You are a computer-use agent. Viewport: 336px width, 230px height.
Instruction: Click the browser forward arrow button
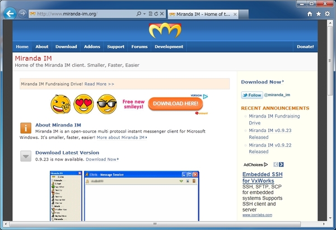(x=22, y=13)
